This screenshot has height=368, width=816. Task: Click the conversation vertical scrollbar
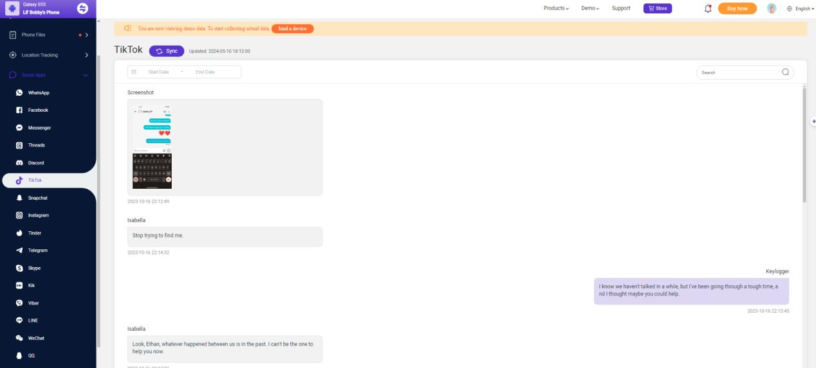(804, 145)
